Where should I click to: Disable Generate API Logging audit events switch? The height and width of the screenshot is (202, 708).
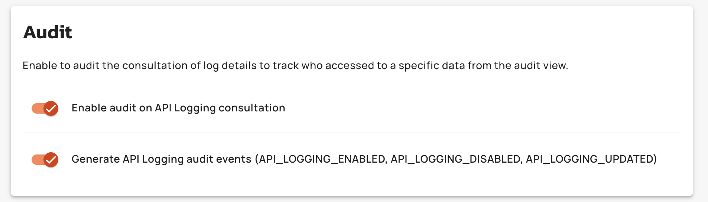coord(45,160)
